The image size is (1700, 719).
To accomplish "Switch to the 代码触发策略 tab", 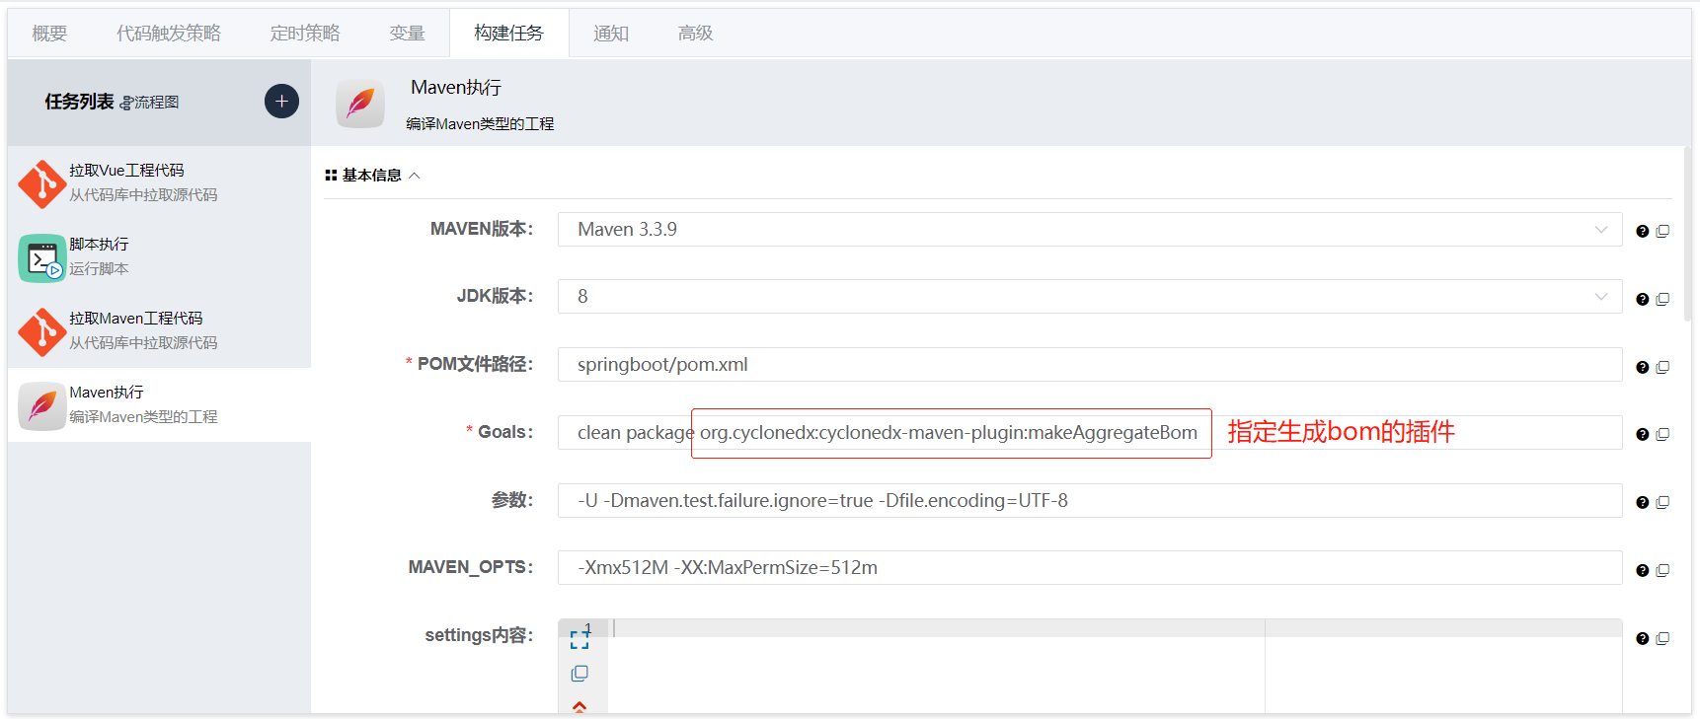I will (169, 34).
